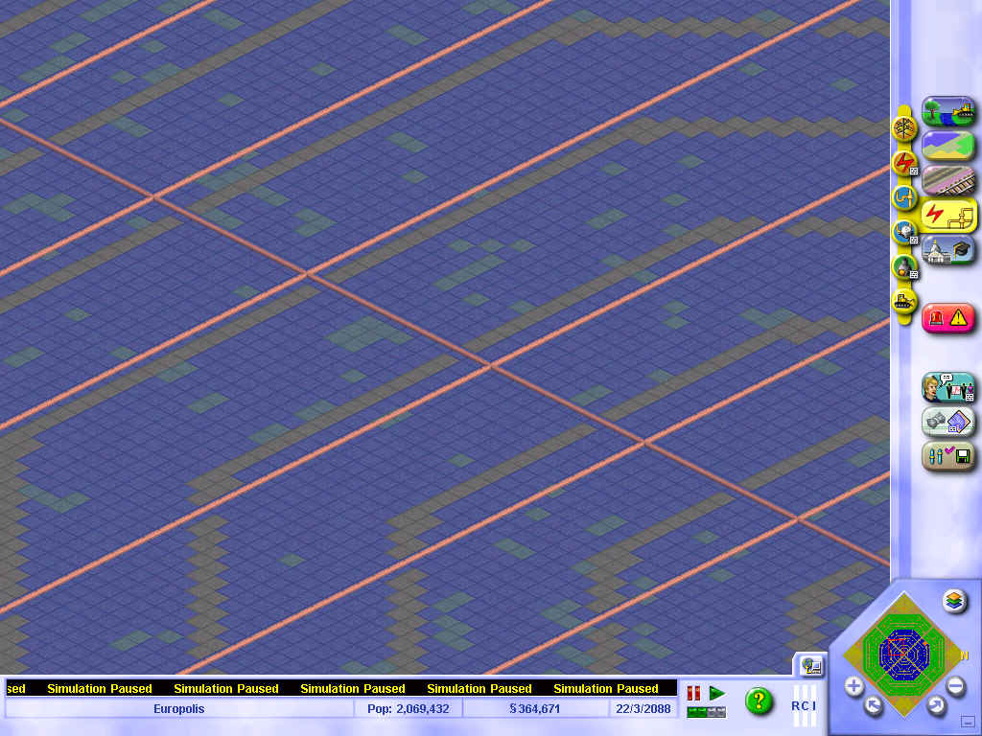Click the date 22/3/2088
This screenshot has width=982, height=736.
(x=643, y=708)
